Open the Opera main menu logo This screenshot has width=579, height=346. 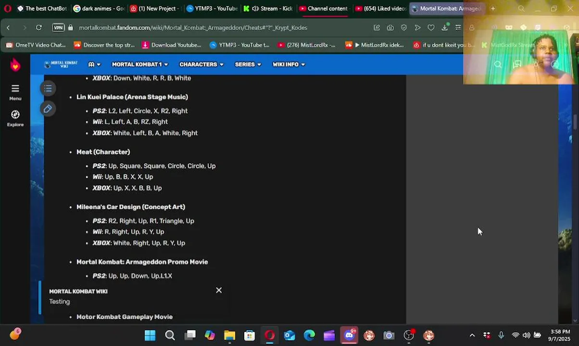(x=7, y=9)
